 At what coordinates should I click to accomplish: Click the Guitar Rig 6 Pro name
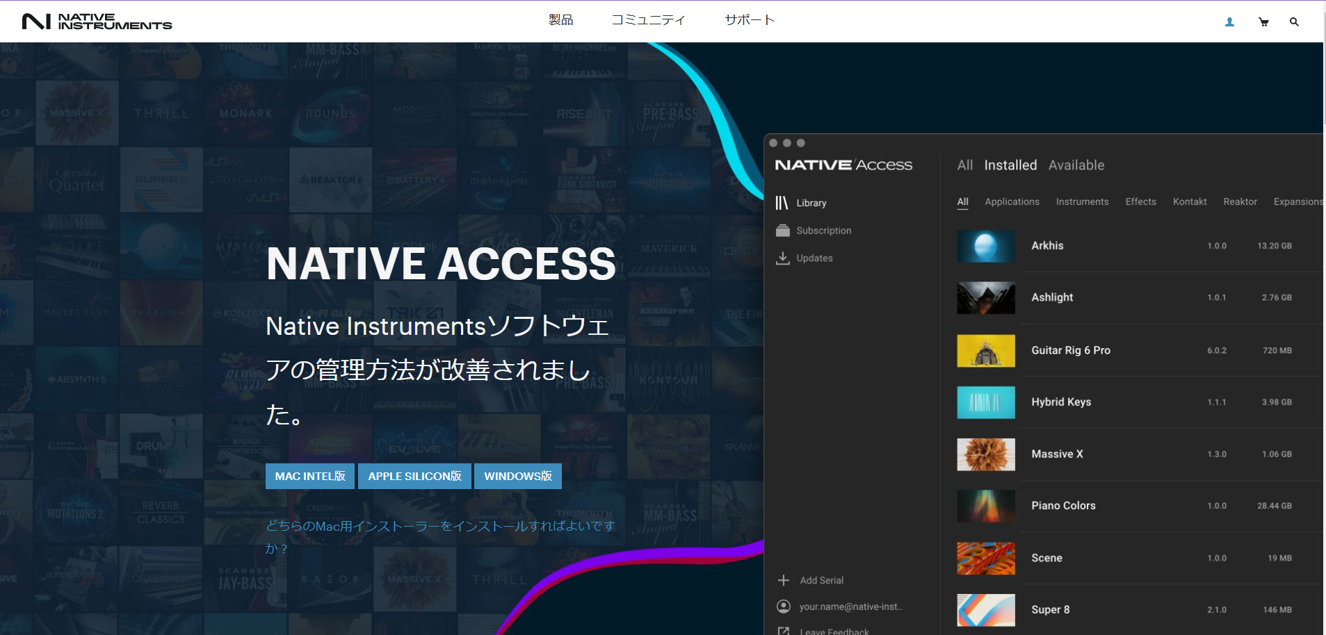1071,351
